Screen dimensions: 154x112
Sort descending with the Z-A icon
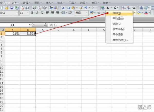(x=129, y=8)
